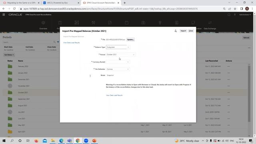Click the End Date filter label
256x144 pixels.
pyautogui.click(x=29, y=47)
